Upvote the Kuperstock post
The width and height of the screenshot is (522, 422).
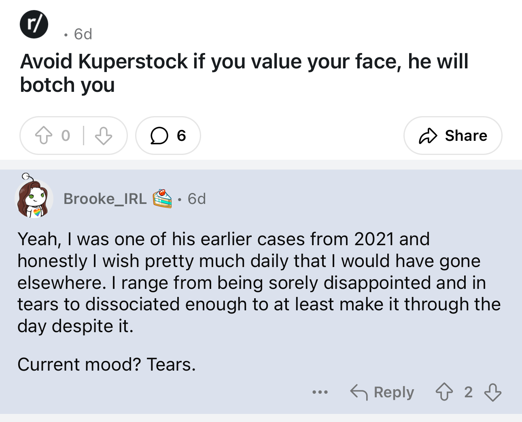point(44,136)
